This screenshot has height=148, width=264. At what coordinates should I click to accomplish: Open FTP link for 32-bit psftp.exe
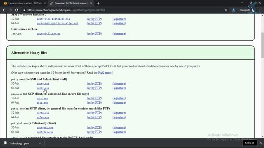[x=94, y=113]
